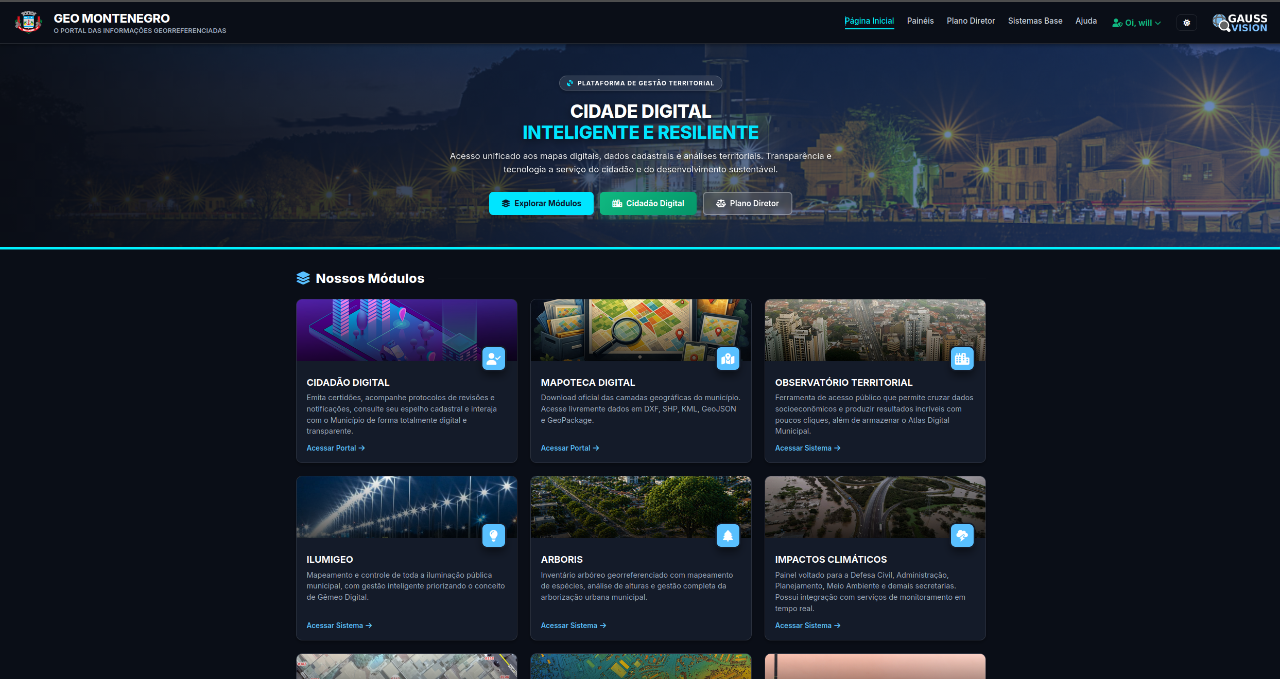Click the OBSERVATÓRIO TERRITORIAL card heading
Image resolution: width=1280 pixels, height=679 pixels.
843,382
